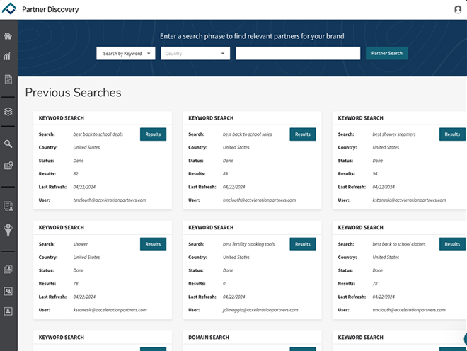Expand the Search by Keyword dropdown
This screenshot has width=467, height=351.
point(125,53)
